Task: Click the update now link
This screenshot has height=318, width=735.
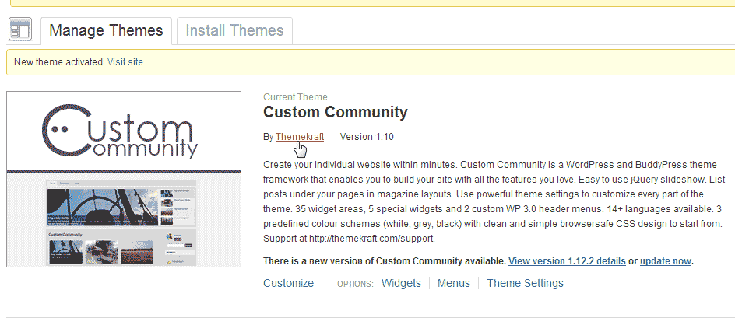Action: (666, 261)
